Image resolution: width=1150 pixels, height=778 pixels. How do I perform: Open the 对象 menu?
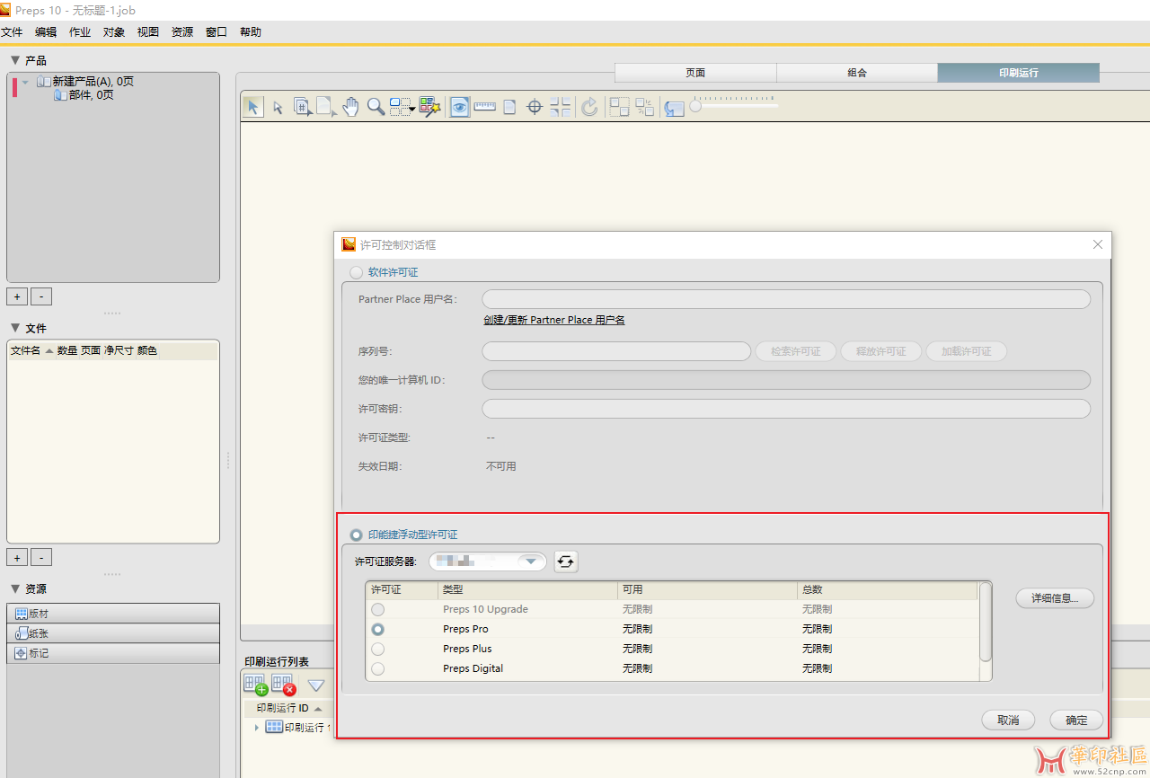(x=114, y=31)
